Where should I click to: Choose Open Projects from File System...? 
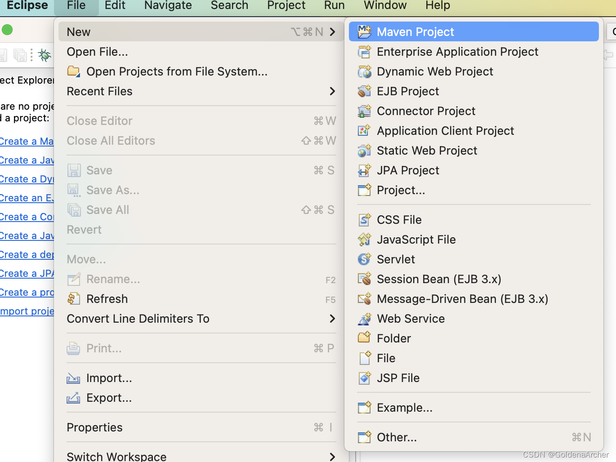[201, 71]
